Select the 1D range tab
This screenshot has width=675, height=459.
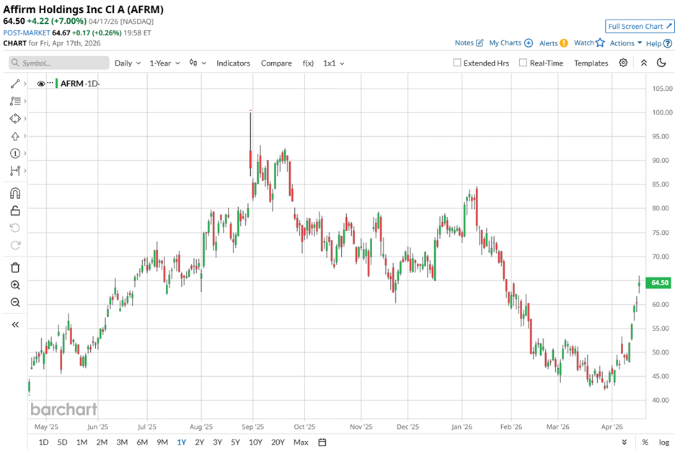click(x=43, y=442)
